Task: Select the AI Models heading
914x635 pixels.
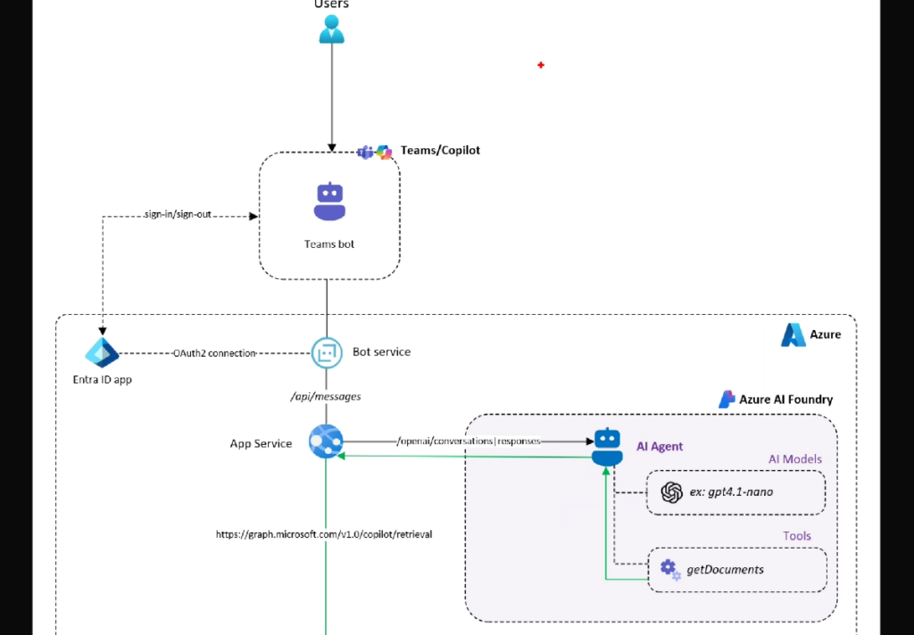Action: pos(795,459)
